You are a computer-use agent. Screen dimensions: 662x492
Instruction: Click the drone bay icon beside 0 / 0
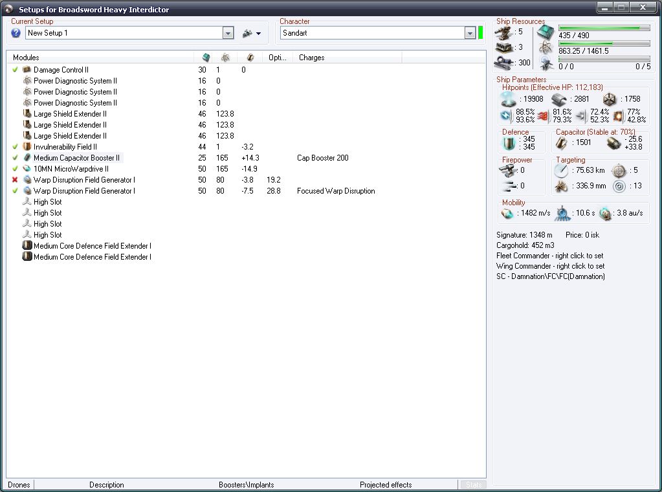tap(546, 63)
